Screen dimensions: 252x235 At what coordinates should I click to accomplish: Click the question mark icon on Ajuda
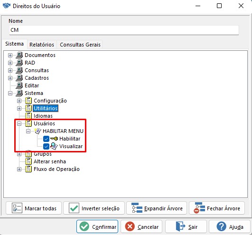tap(222, 226)
